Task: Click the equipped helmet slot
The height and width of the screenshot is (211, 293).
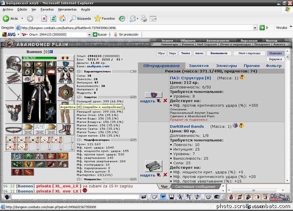Action: pos(14,64)
